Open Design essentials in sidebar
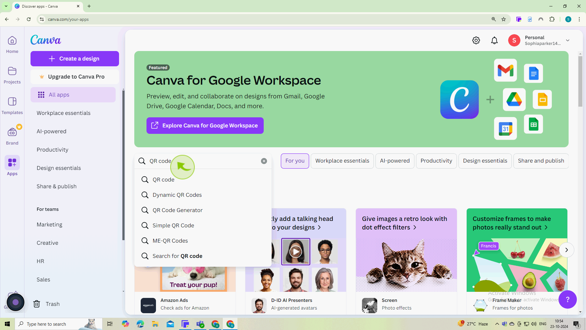The height and width of the screenshot is (330, 586). [x=59, y=168]
